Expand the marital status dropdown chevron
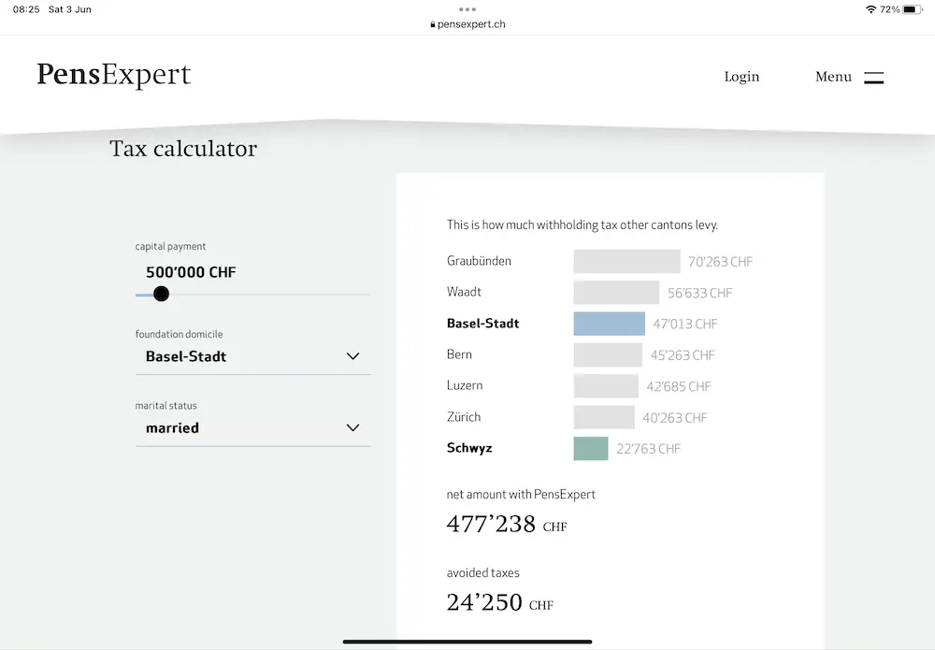Viewport: 935px width, 650px height. (x=353, y=427)
